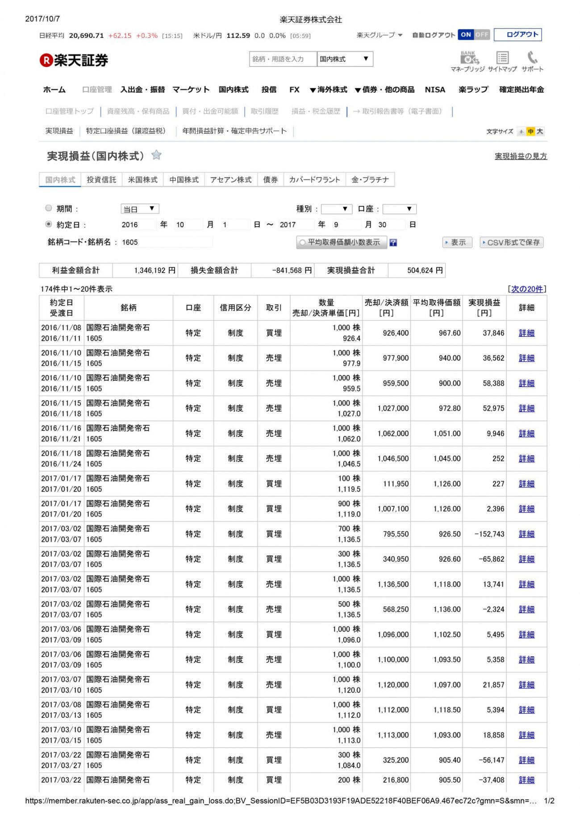Open the 実現損益の見方 link

click(521, 156)
